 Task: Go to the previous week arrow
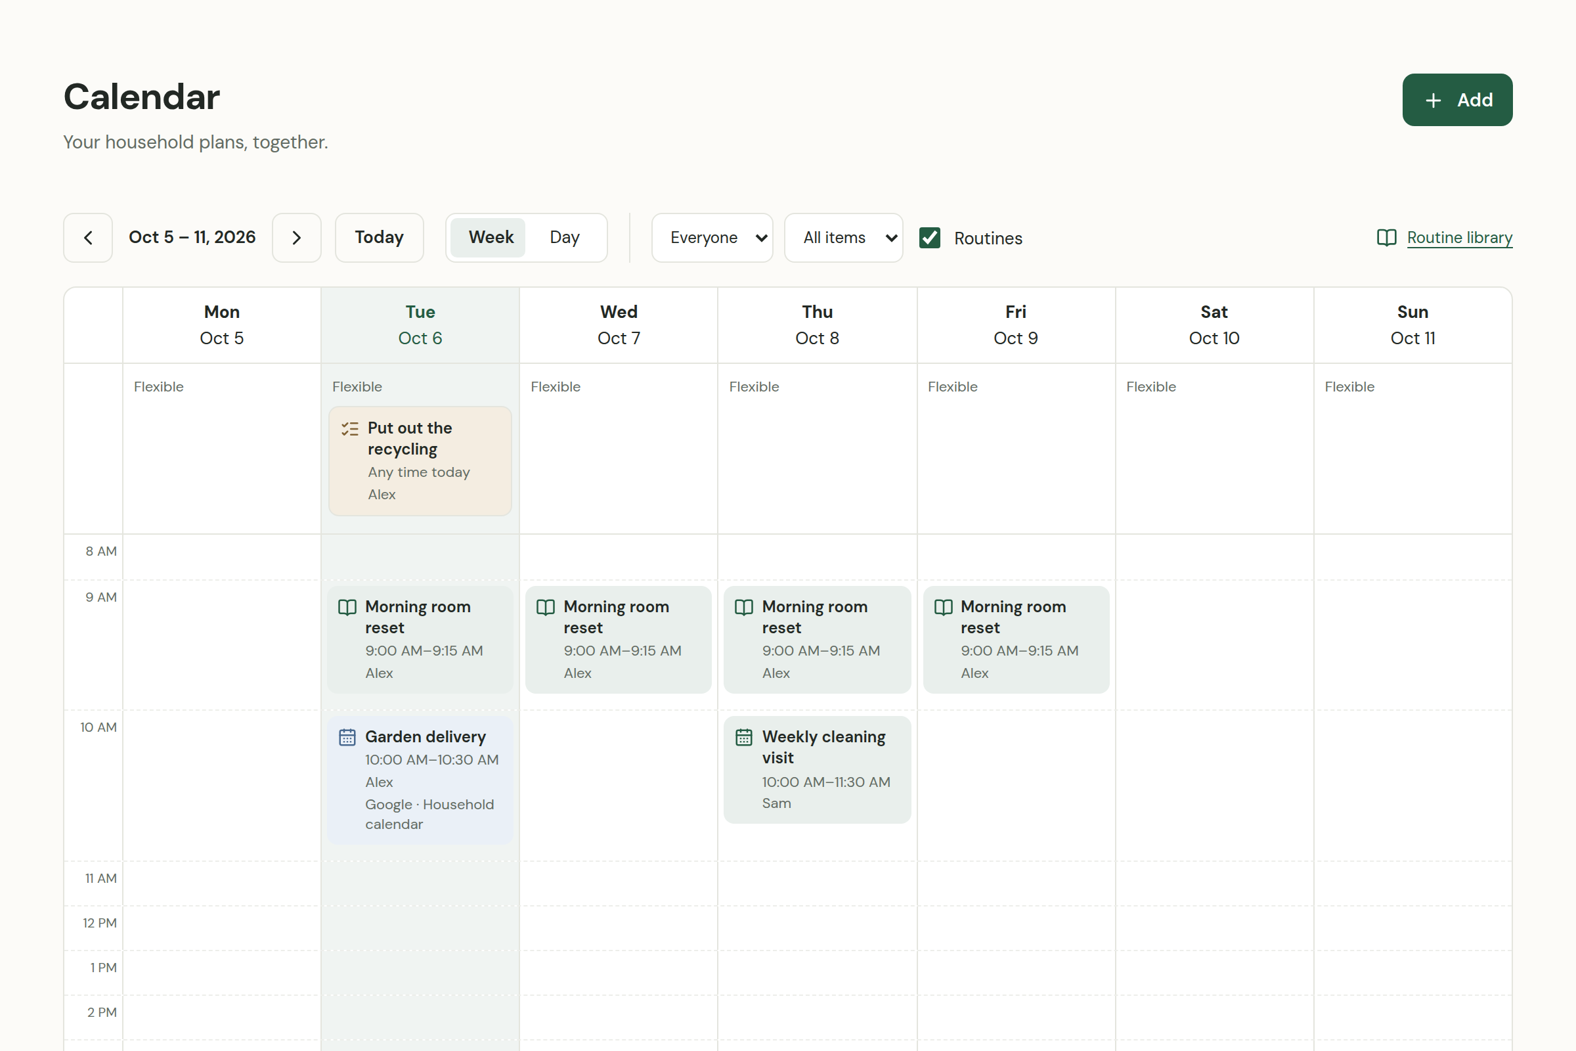pyautogui.click(x=88, y=238)
